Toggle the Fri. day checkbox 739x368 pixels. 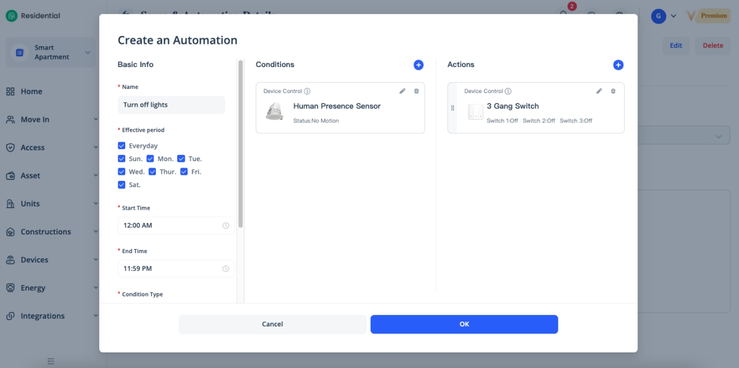pyautogui.click(x=184, y=172)
